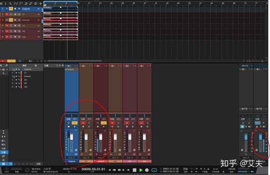Click the tempo value 120.00

[x=231, y=169]
